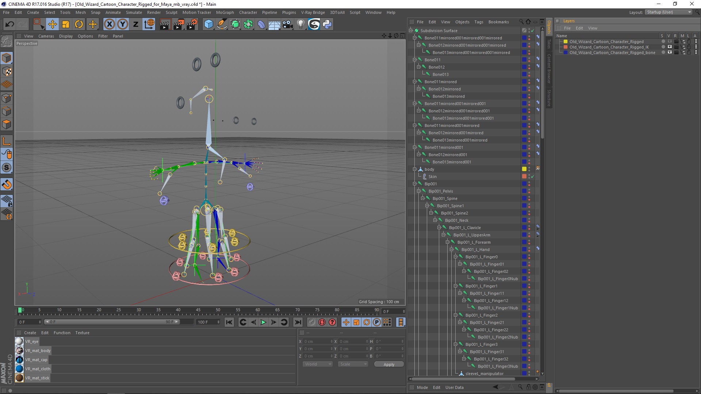Add a Light object
701x394 pixels.
(x=301, y=24)
